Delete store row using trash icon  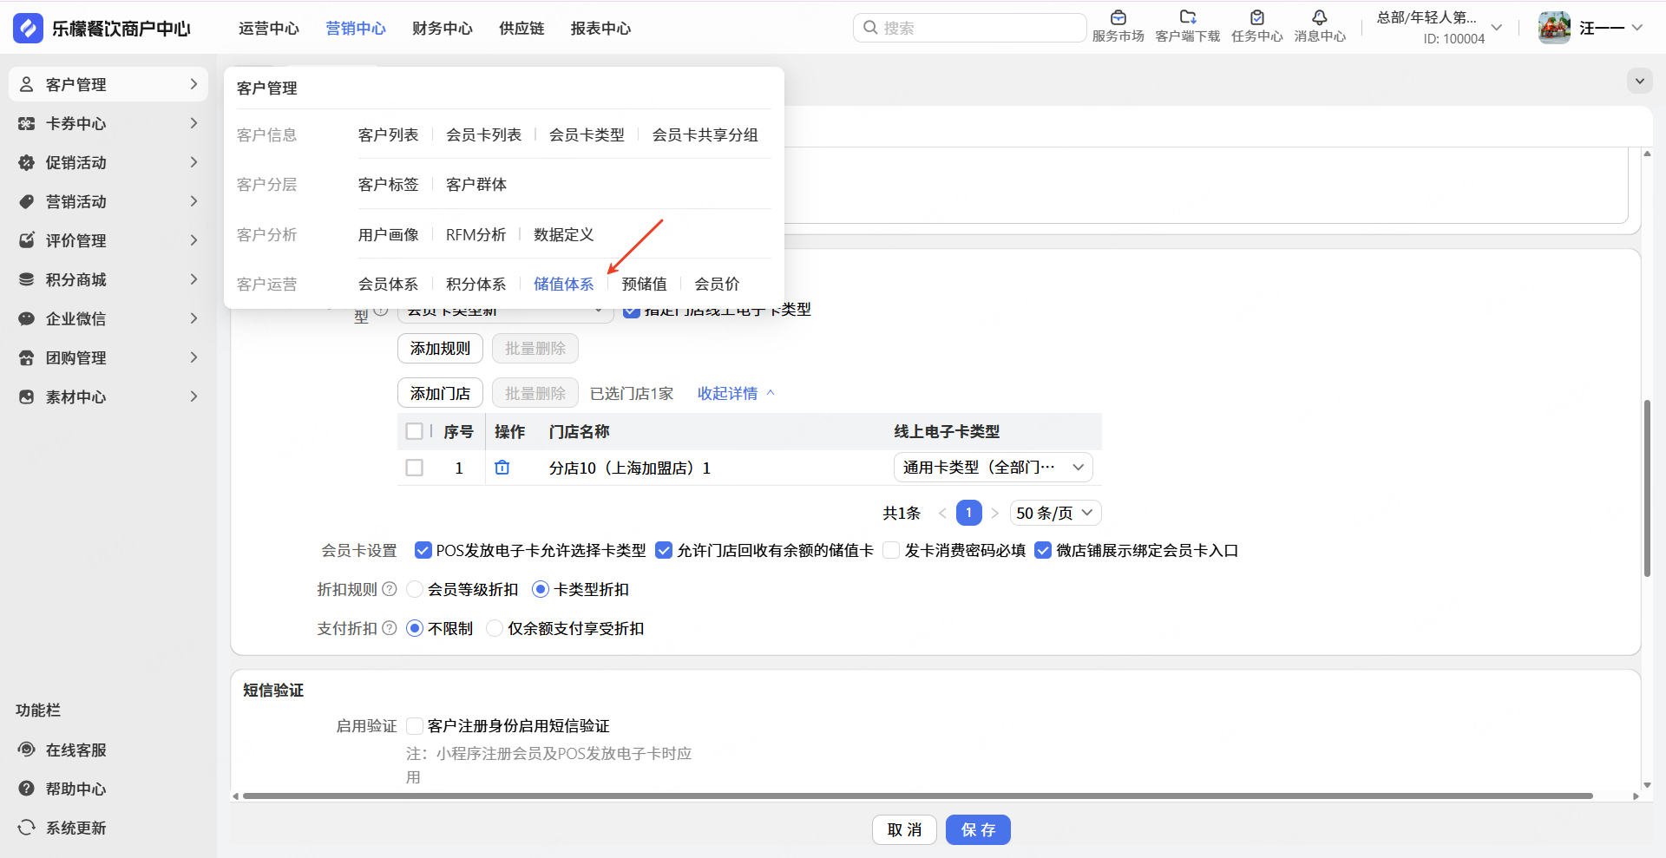(x=502, y=468)
